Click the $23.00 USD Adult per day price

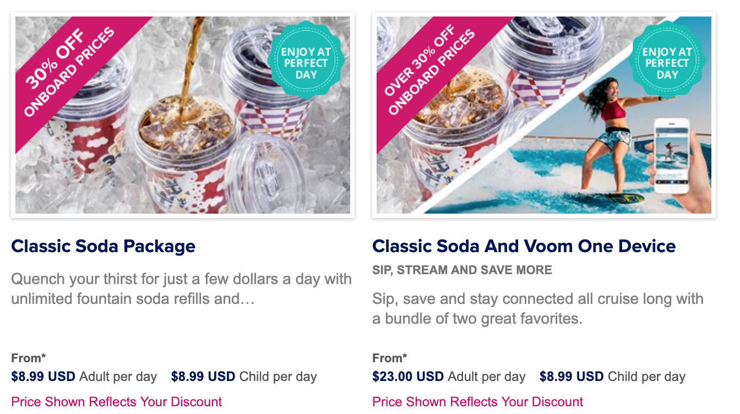coord(449,377)
